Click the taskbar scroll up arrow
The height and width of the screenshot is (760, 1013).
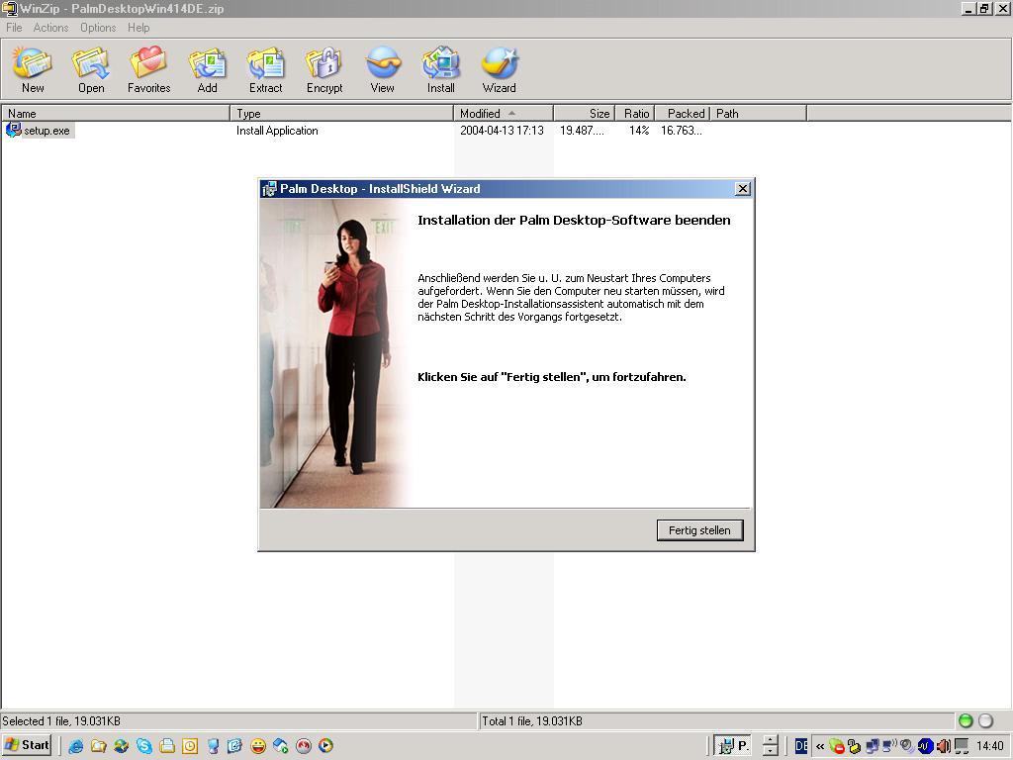pyautogui.click(x=770, y=740)
